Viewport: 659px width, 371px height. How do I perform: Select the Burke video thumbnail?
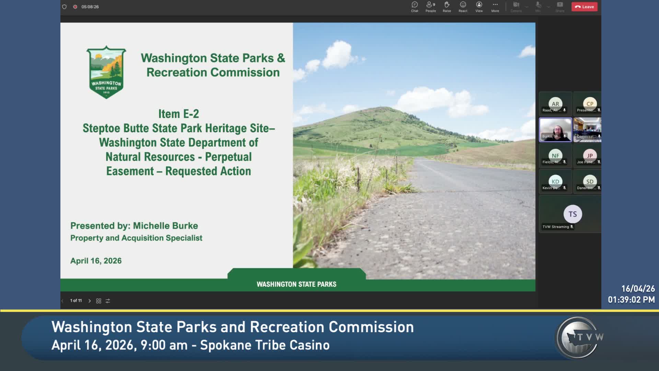pyautogui.click(x=555, y=130)
